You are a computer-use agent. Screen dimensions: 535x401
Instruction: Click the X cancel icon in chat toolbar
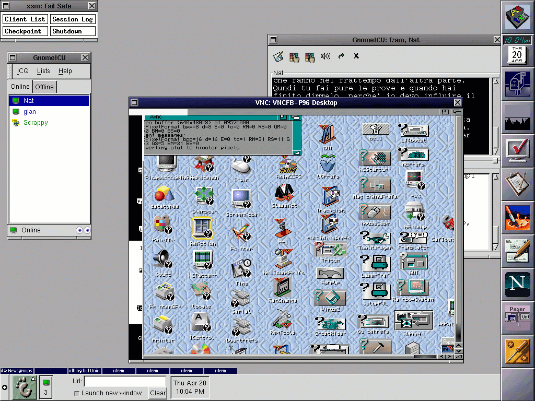(x=356, y=56)
